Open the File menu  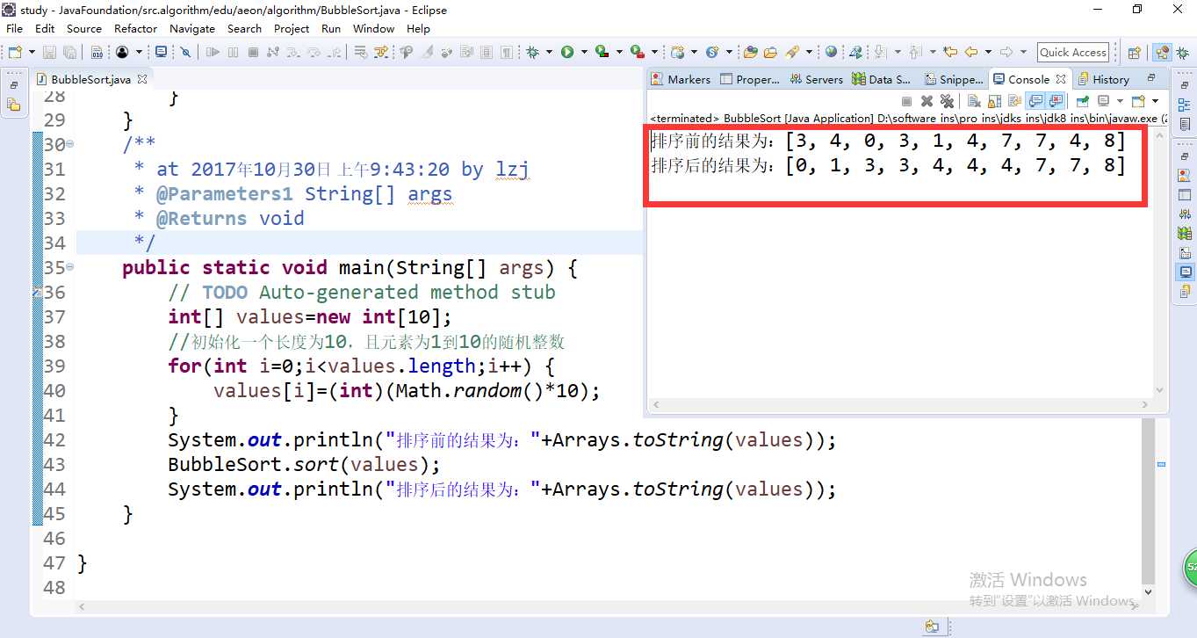tap(14, 28)
